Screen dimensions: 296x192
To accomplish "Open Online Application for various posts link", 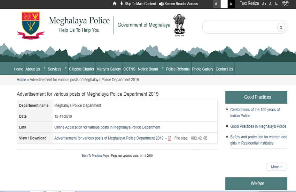I will (x=107, y=127).
